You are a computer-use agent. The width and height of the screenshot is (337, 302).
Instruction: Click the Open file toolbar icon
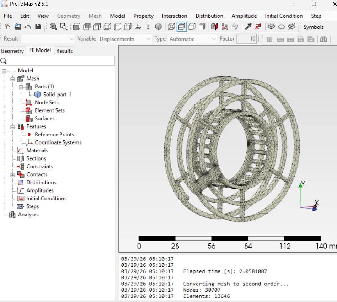pos(18,27)
